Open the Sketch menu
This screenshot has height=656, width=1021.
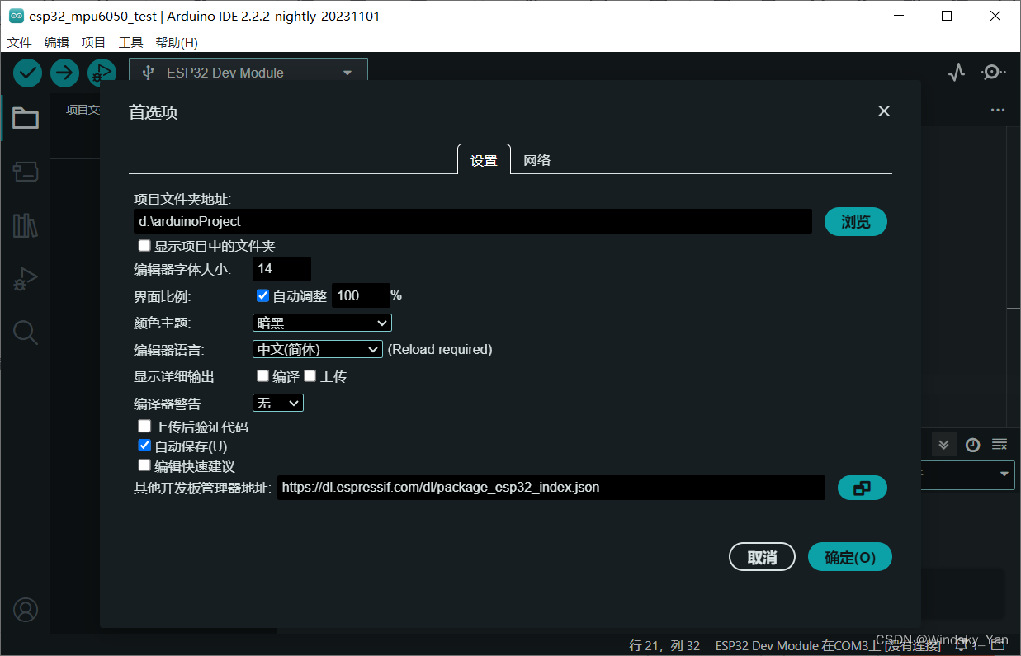(93, 42)
